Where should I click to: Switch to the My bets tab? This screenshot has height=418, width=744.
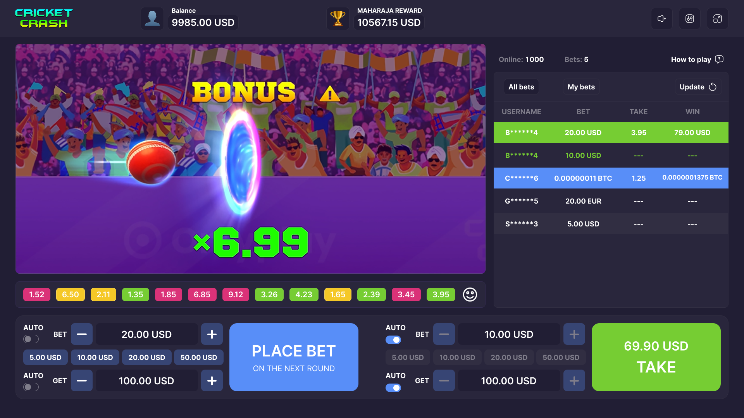click(581, 87)
